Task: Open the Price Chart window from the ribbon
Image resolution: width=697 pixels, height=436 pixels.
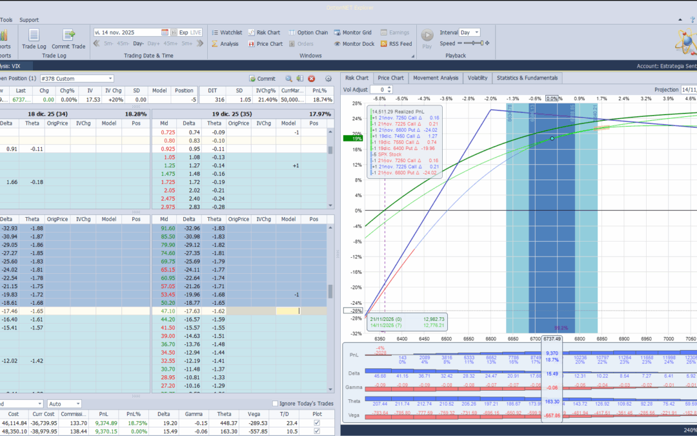Action: click(x=265, y=44)
